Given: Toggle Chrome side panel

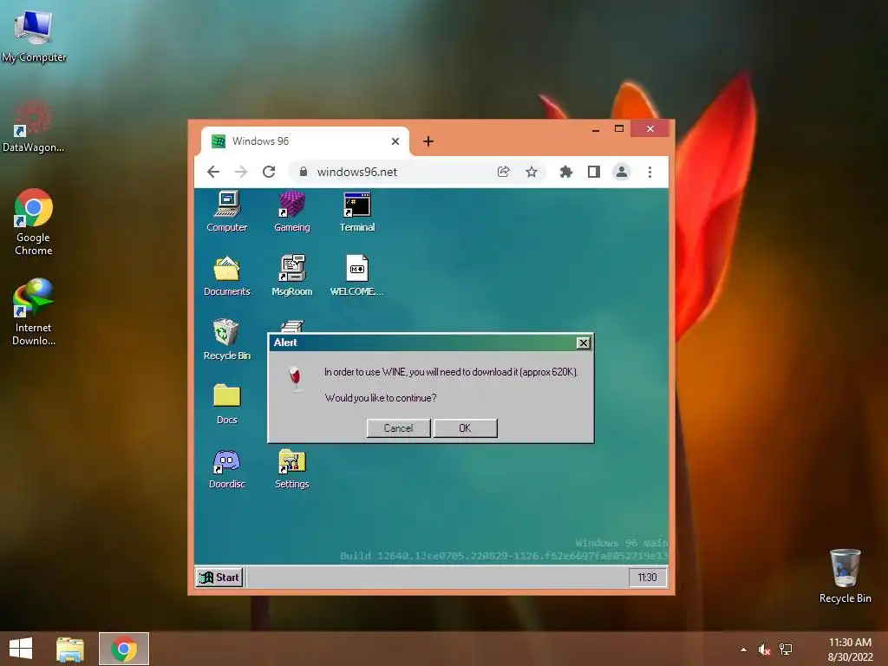Looking at the screenshot, I should [x=593, y=172].
